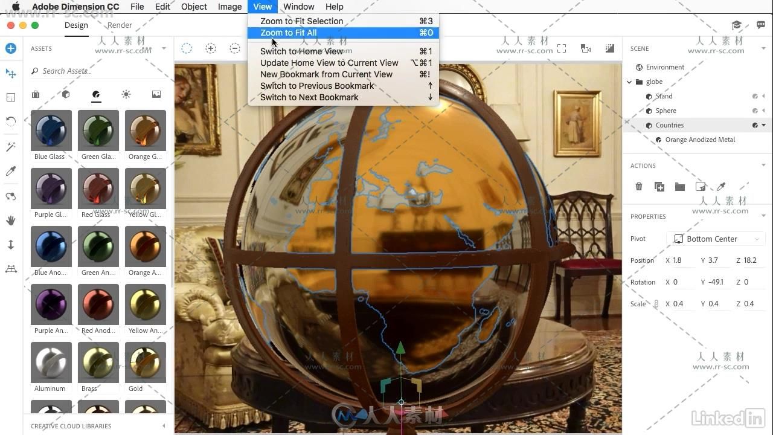
Task: Select Environment in Scene panel
Action: pyautogui.click(x=665, y=67)
